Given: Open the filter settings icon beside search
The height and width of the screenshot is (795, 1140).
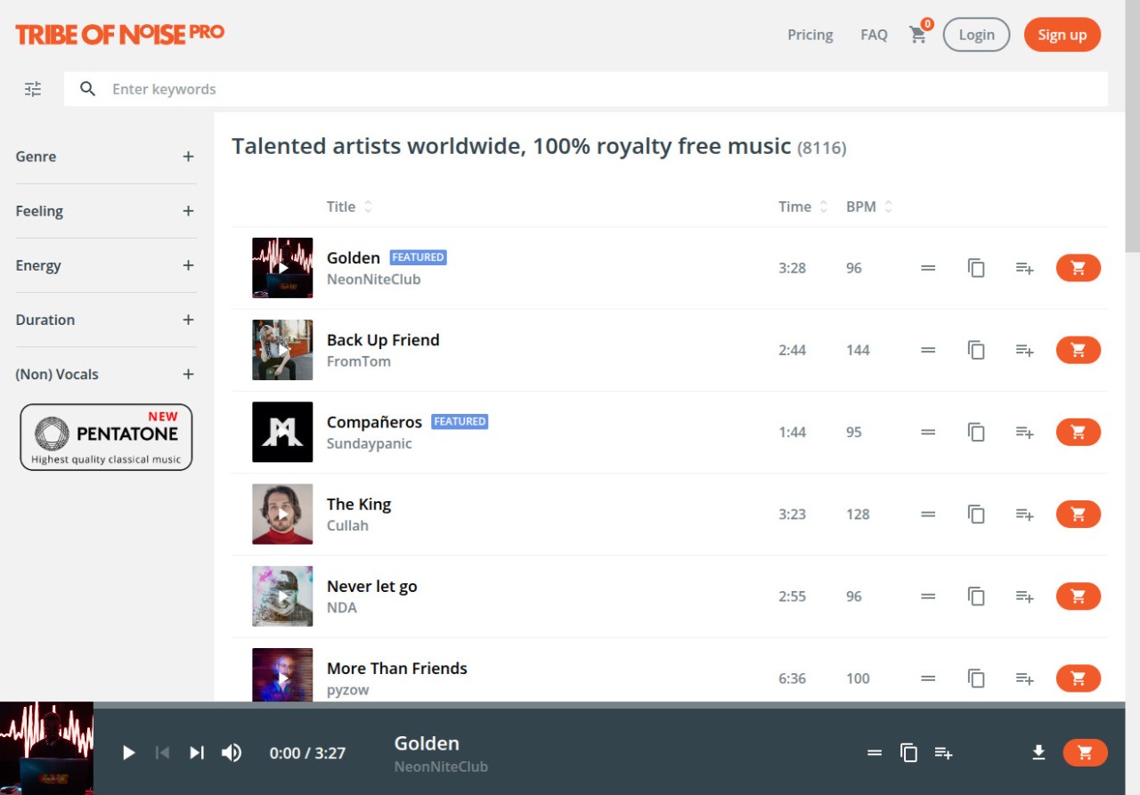Looking at the screenshot, I should (x=33, y=89).
